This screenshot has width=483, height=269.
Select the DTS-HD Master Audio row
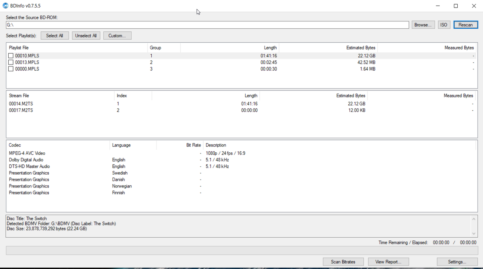point(241,166)
